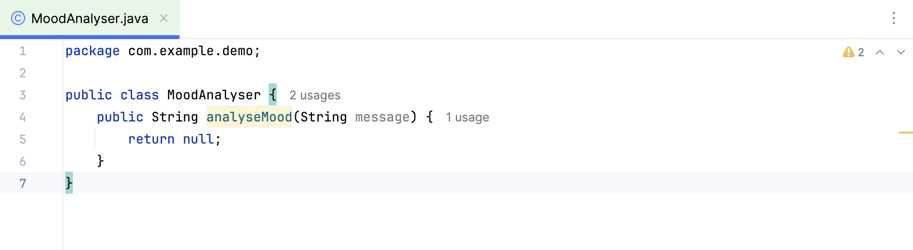
Task: Click the MoodAnalyser class name
Action: (214, 95)
